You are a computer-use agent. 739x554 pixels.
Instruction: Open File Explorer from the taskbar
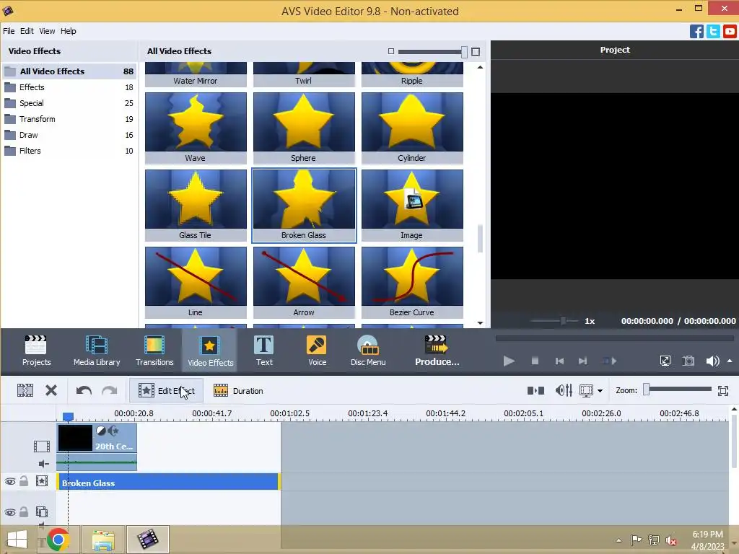click(103, 540)
